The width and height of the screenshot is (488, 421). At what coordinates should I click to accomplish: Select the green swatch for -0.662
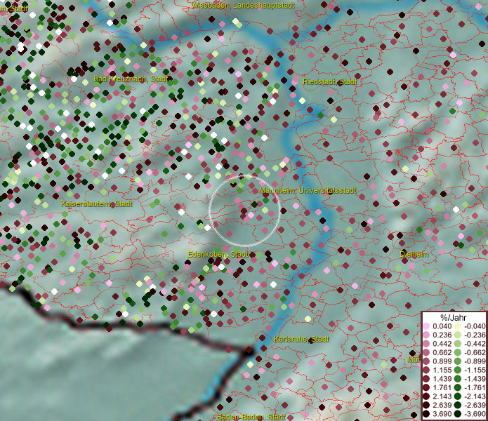pos(458,353)
